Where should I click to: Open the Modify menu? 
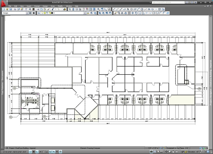(60, 6)
